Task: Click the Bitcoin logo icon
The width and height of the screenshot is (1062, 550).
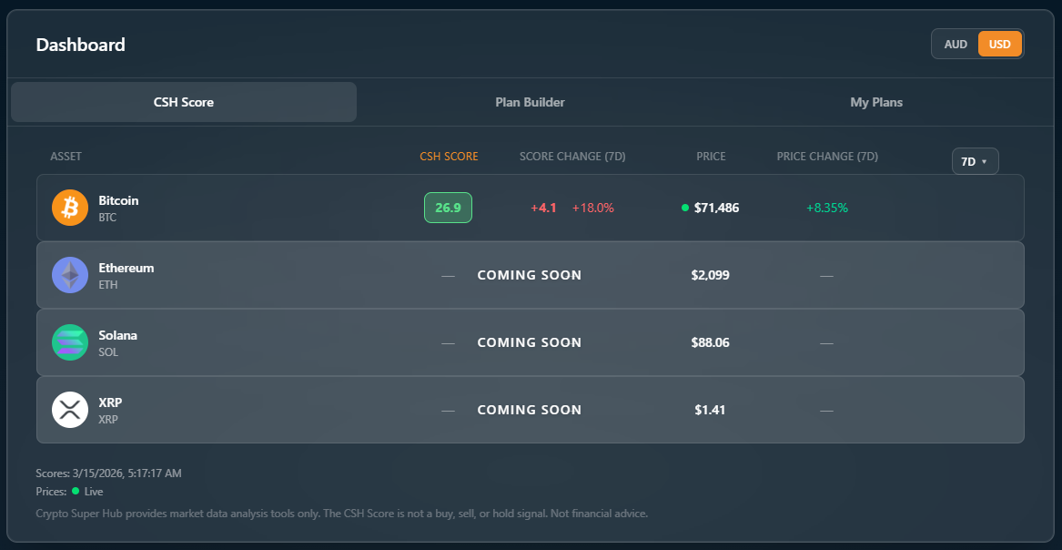Action: 70,208
